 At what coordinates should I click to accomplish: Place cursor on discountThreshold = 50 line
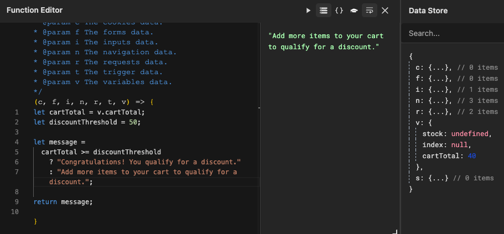(x=87, y=122)
